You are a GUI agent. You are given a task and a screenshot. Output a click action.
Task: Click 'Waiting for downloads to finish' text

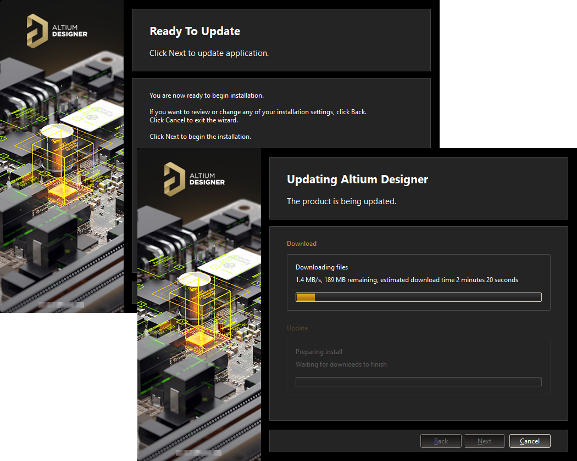(x=341, y=364)
